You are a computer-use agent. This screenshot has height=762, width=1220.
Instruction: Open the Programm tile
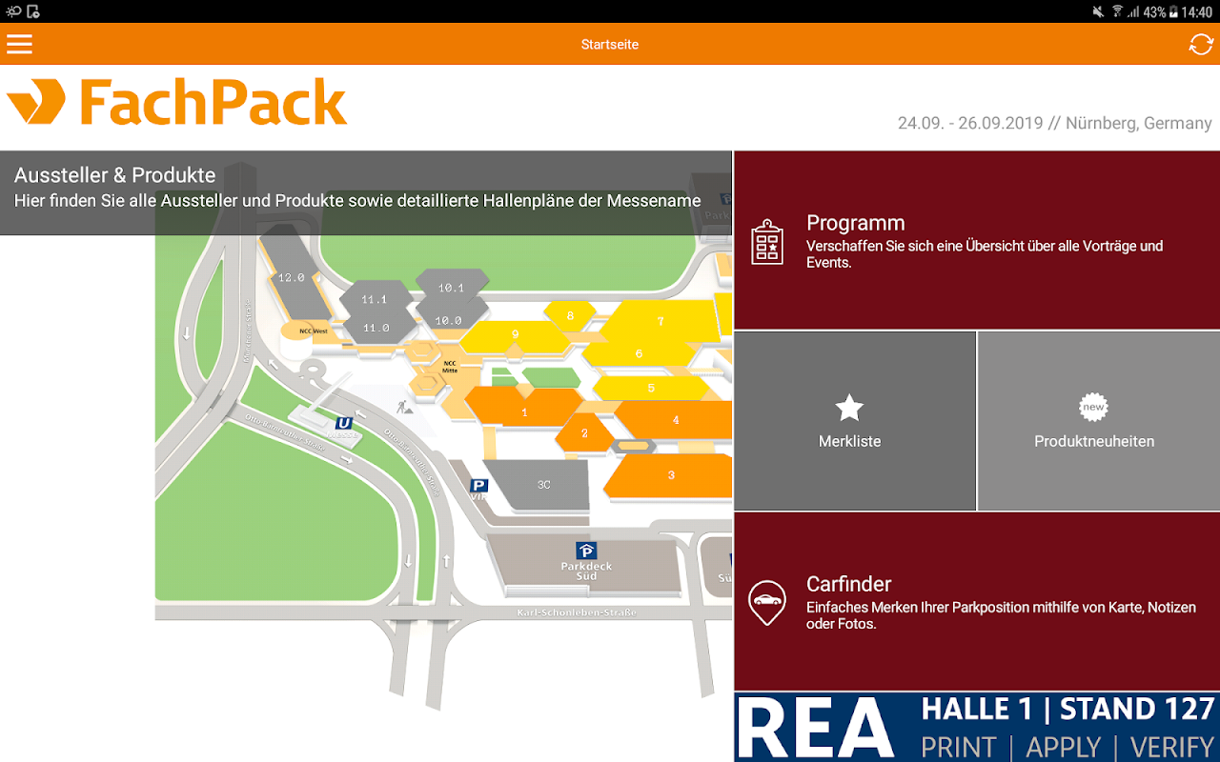coord(977,240)
